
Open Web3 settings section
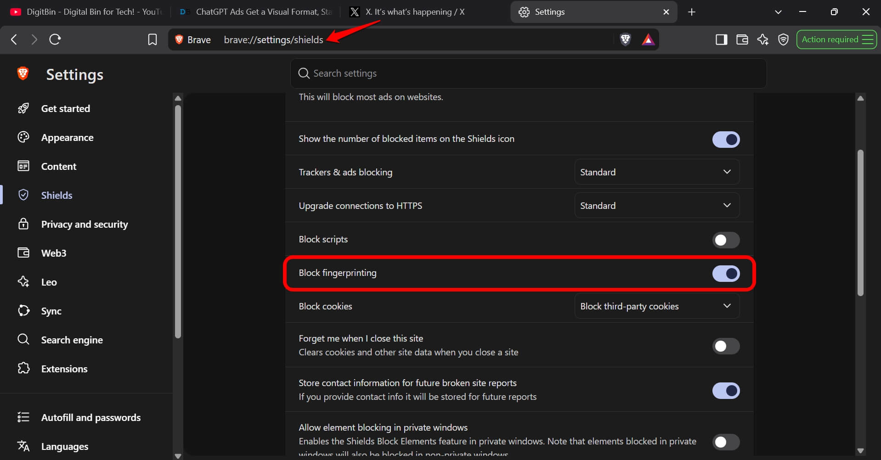click(x=54, y=253)
